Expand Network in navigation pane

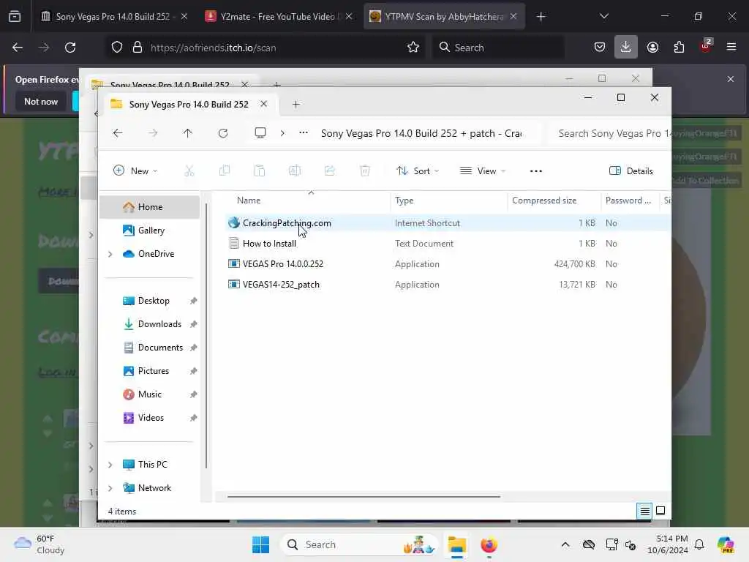[x=110, y=488]
